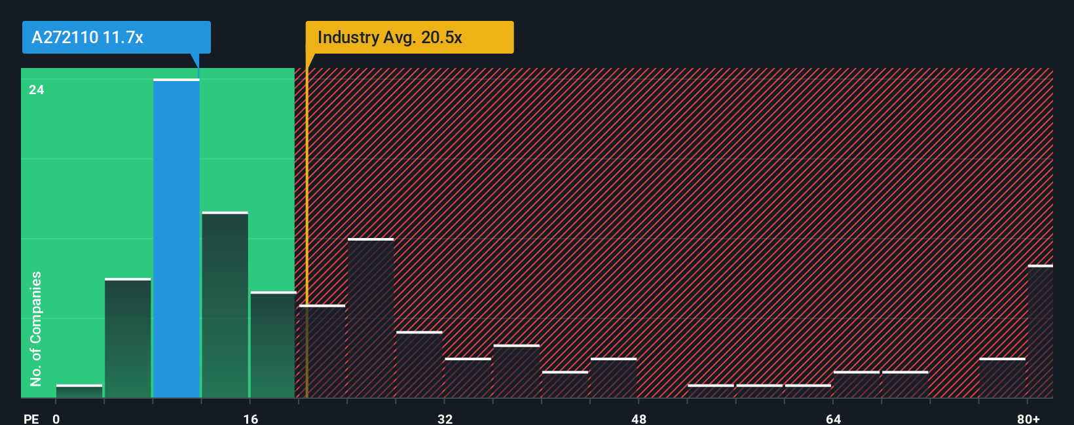Click the last green-zone bar before PE 20
Screen dimensions: 1074x425
[x=273, y=345]
